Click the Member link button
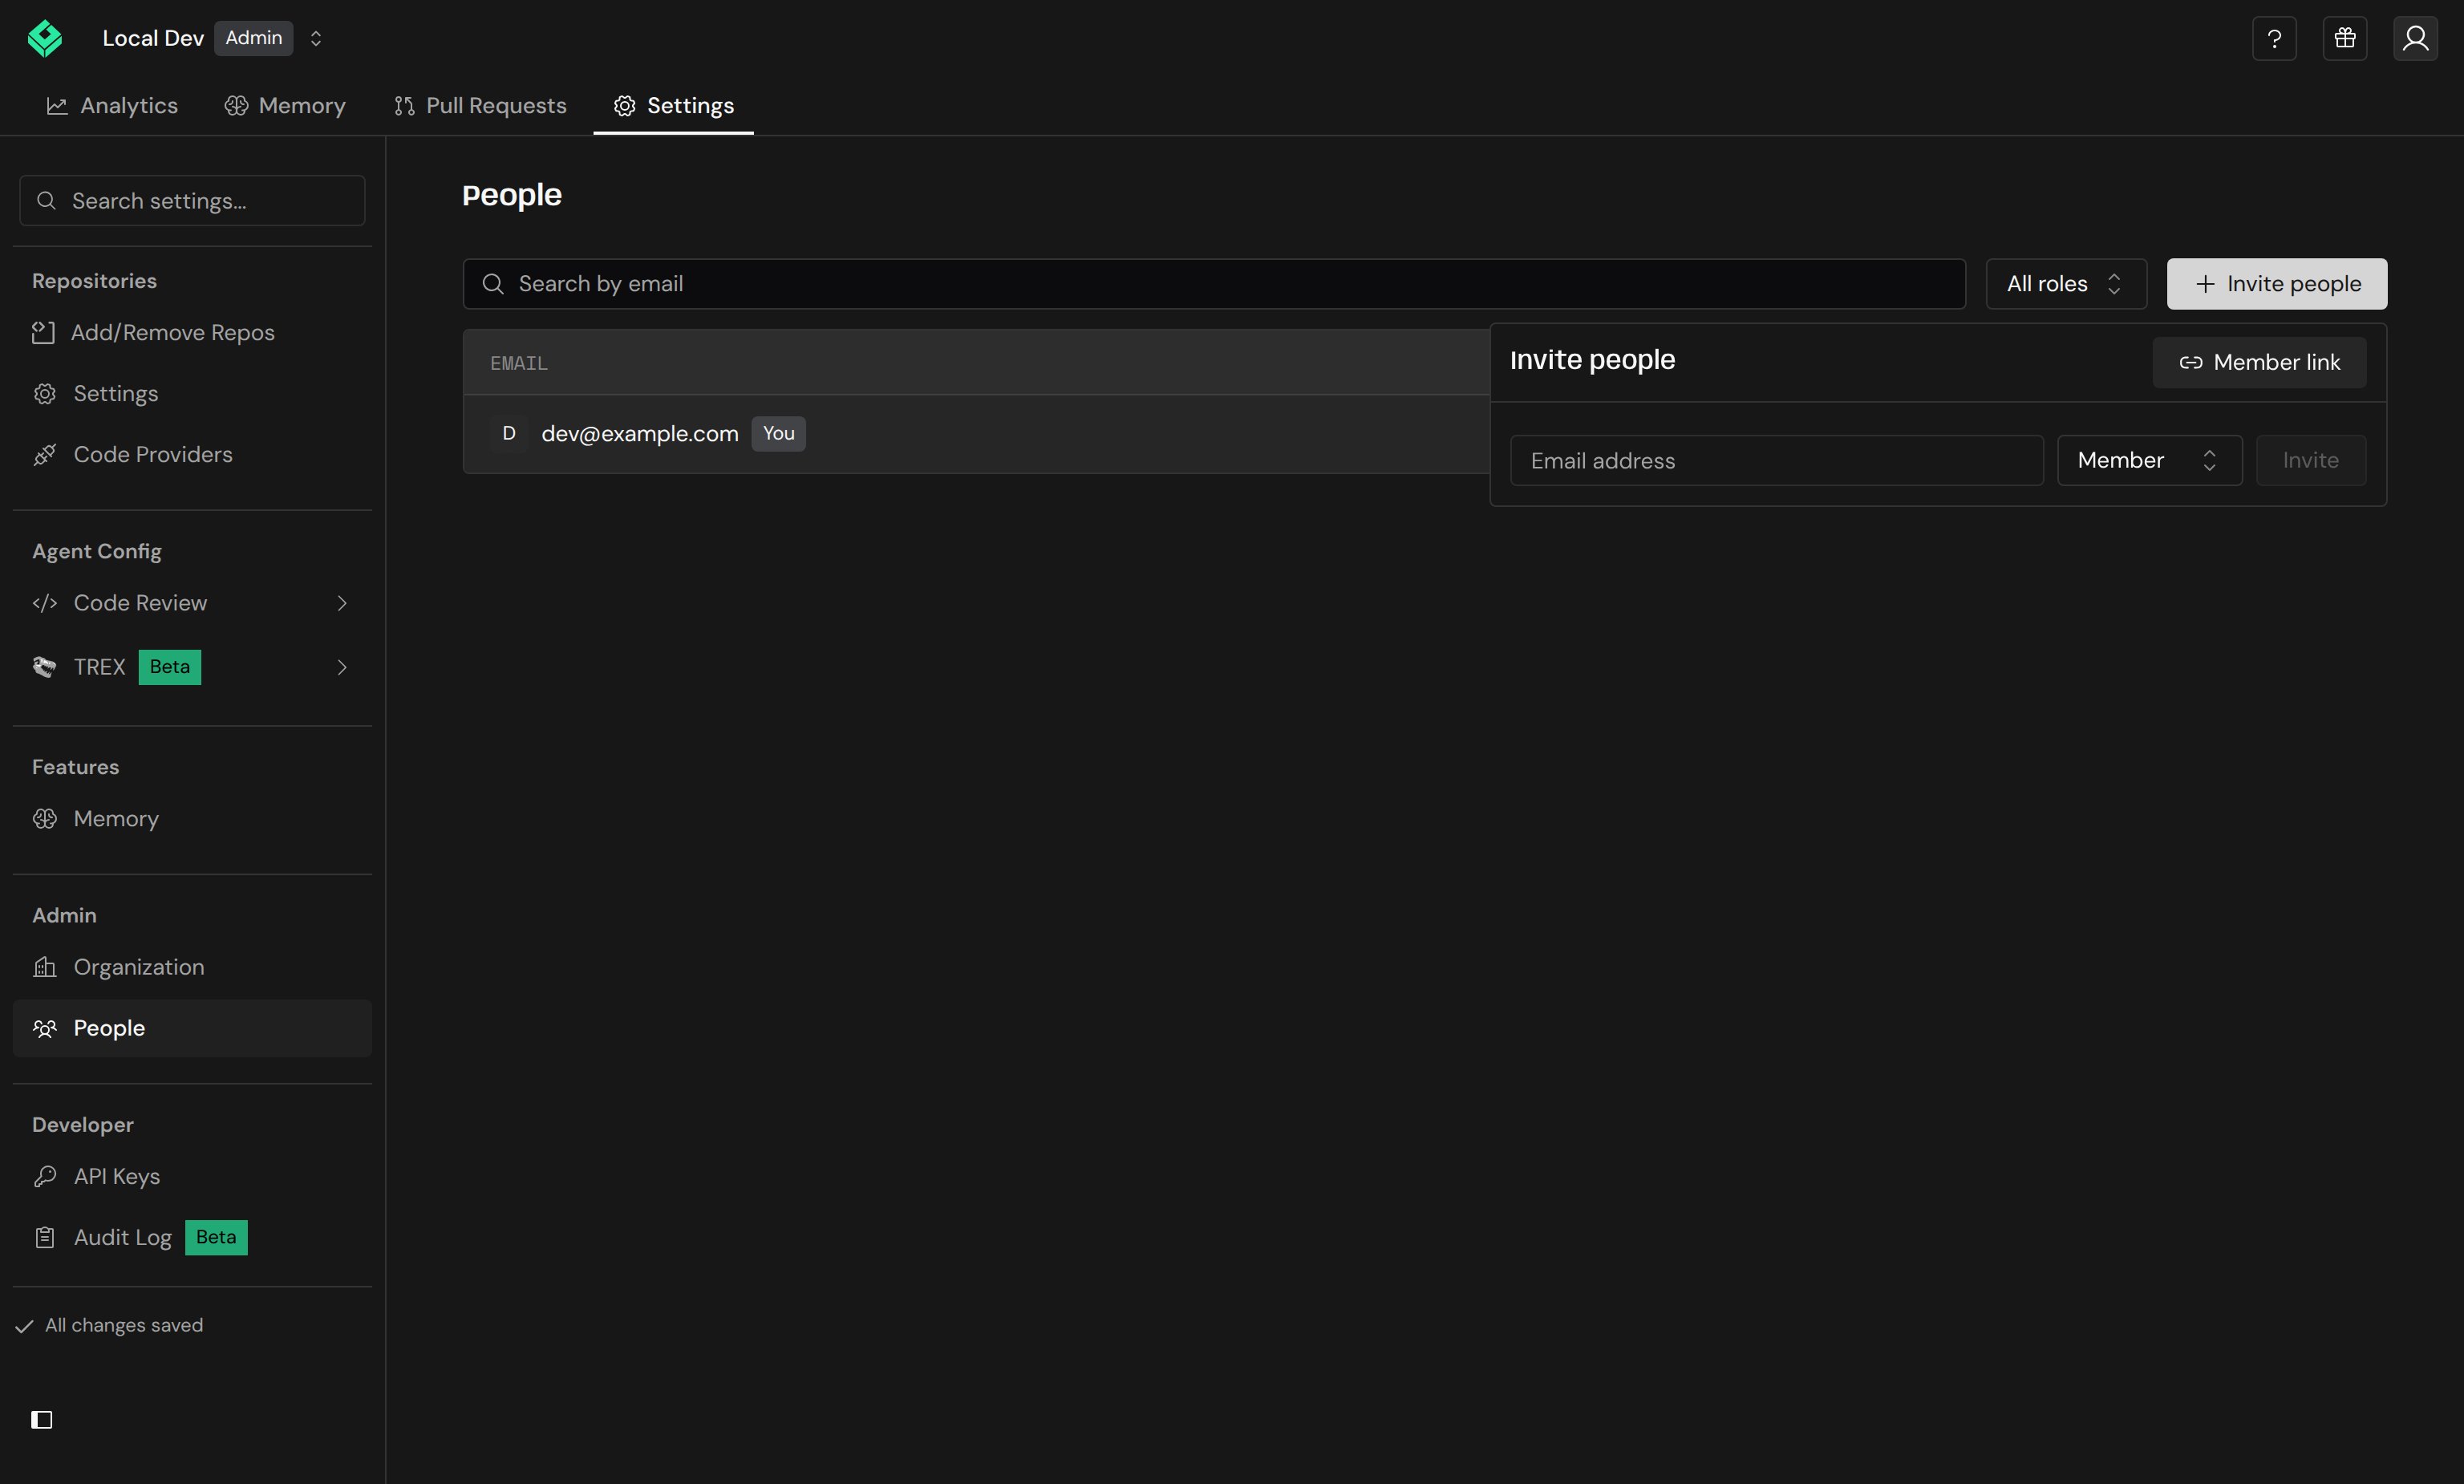Viewport: 2464px width, 1484px height. point(2259,362)
